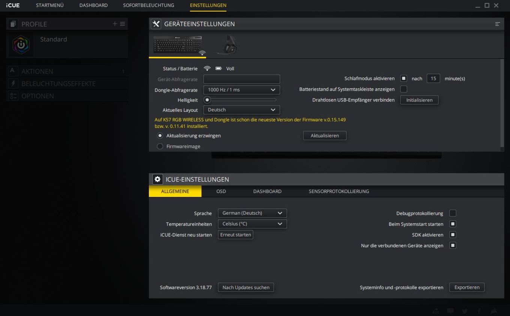Click the yellow firmware version message
Viewport: 510px width, 316px height.
(250, 123)
